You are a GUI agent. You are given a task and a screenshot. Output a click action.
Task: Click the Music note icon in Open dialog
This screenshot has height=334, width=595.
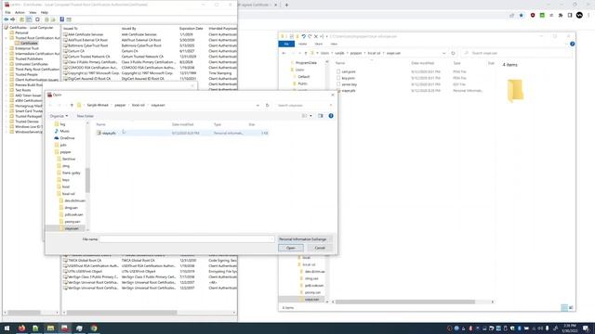[57, 131]
